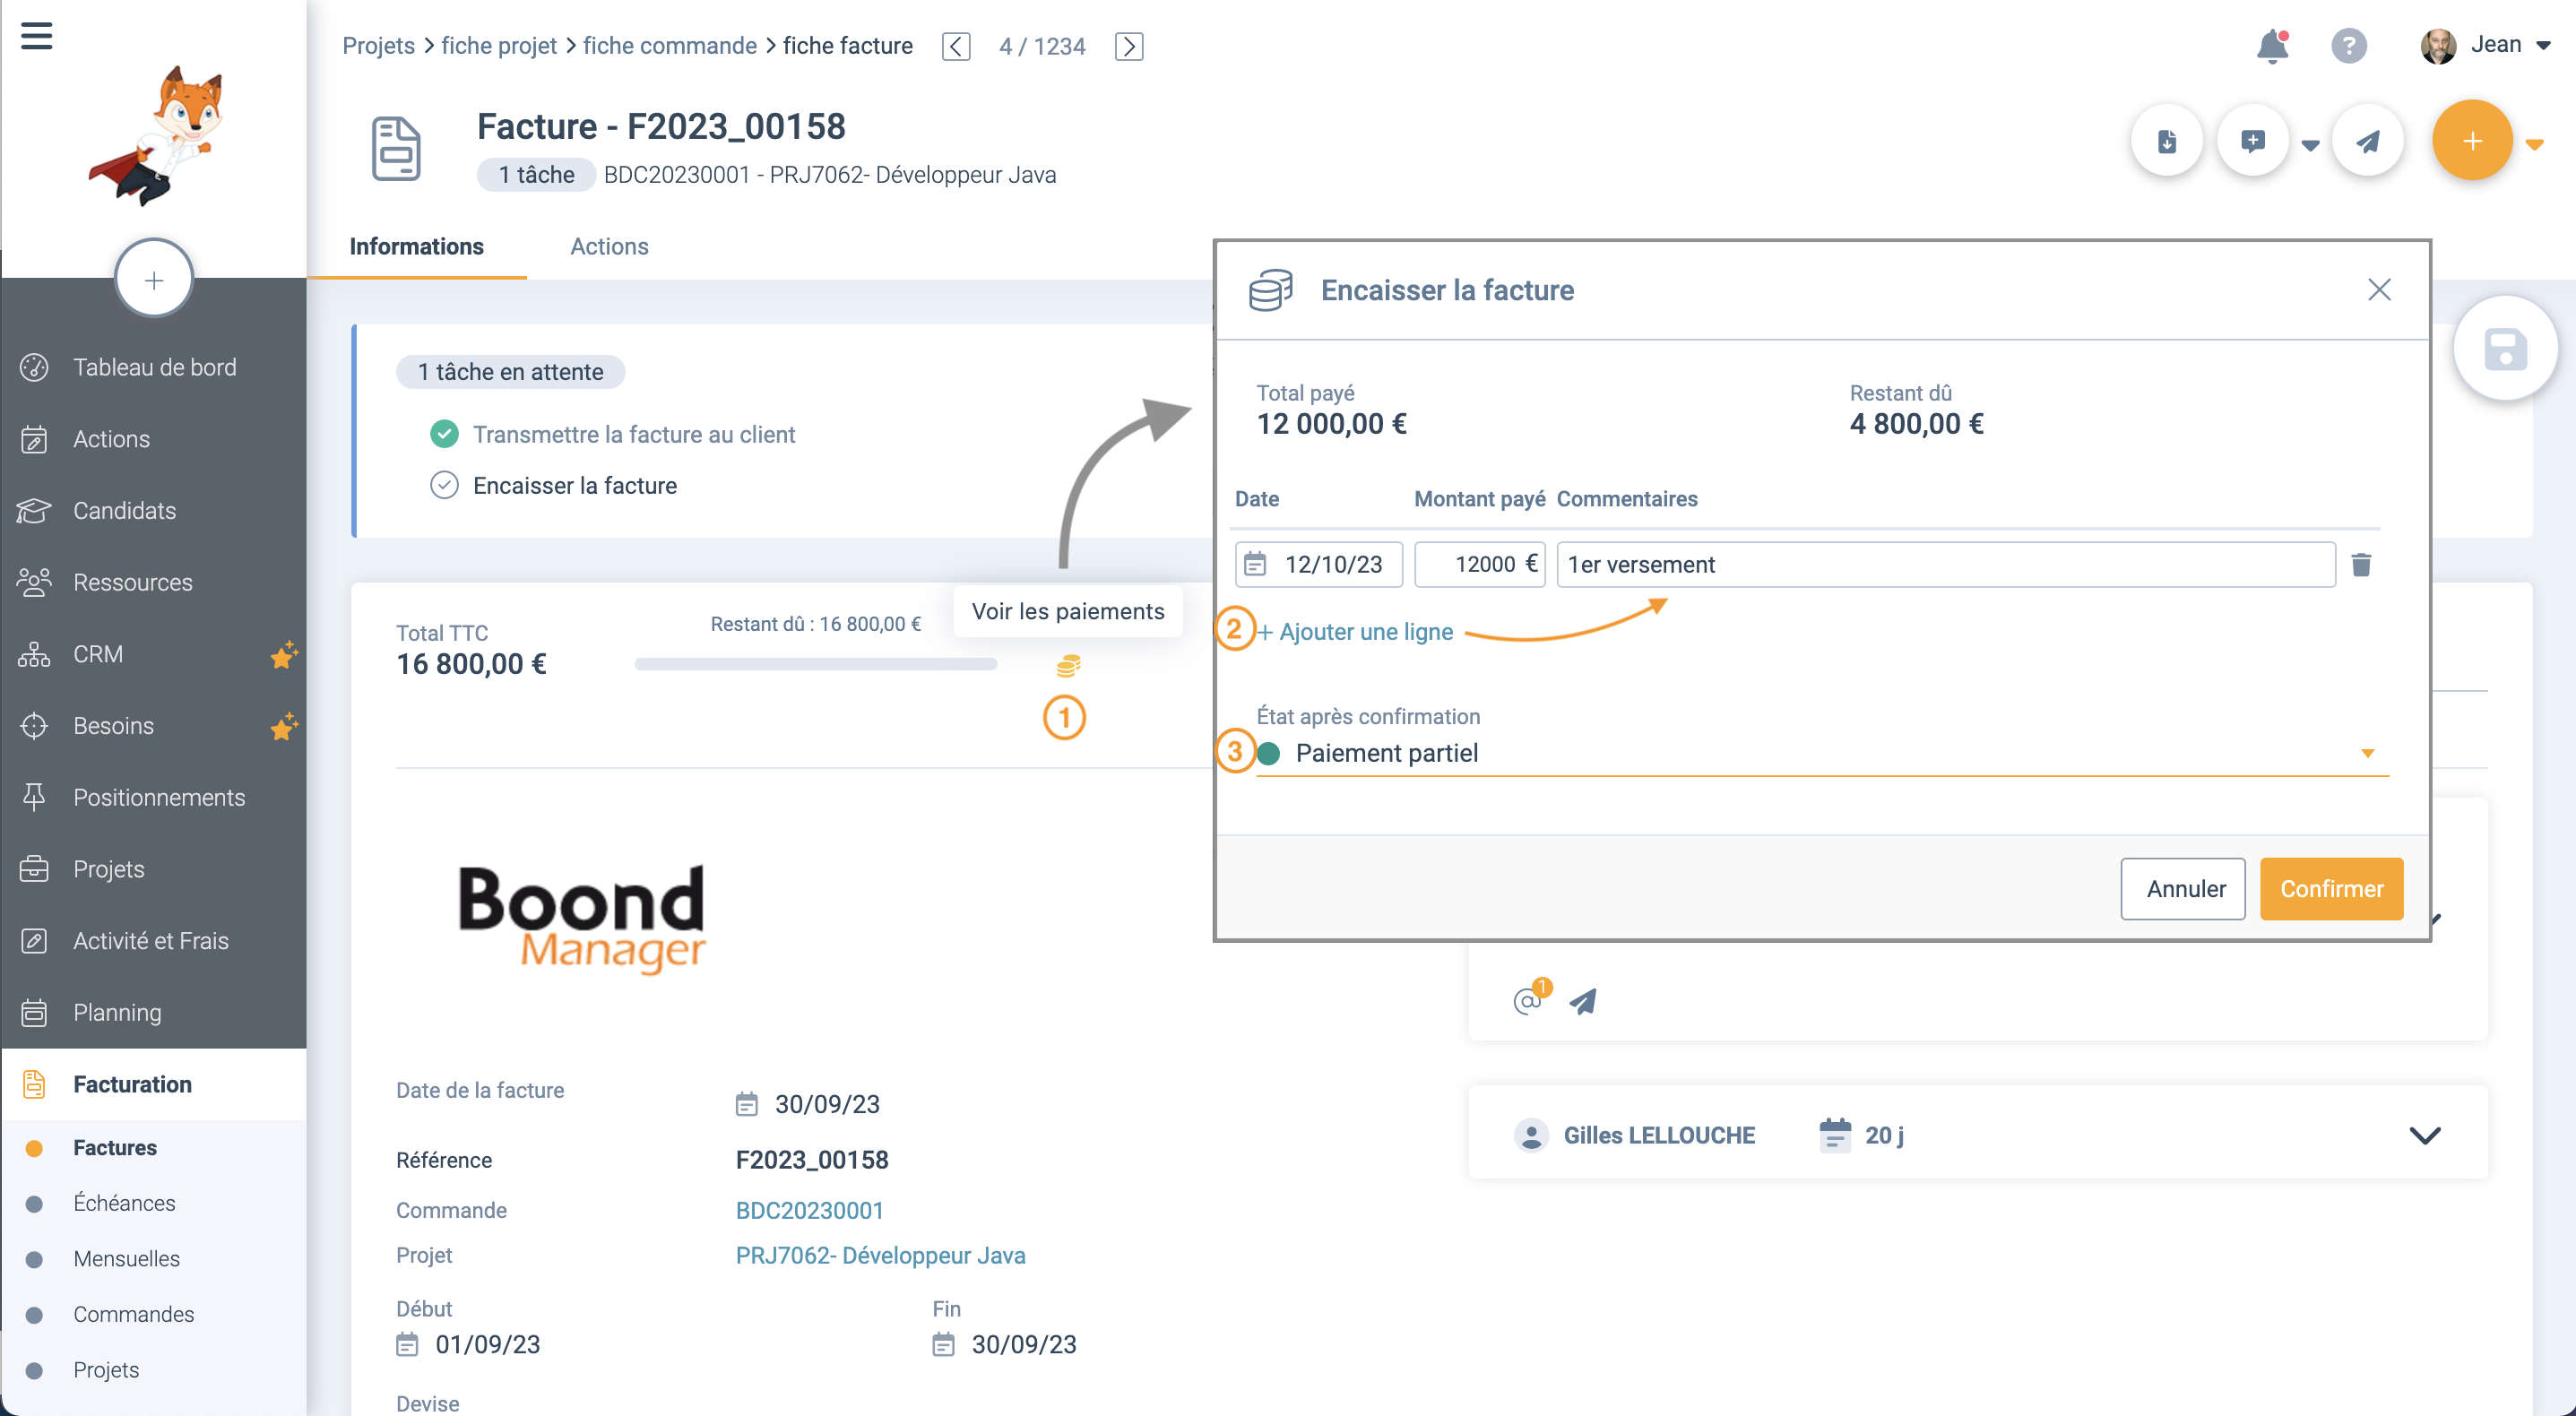Click the Ajouter une ligne link

point(1355,632)
